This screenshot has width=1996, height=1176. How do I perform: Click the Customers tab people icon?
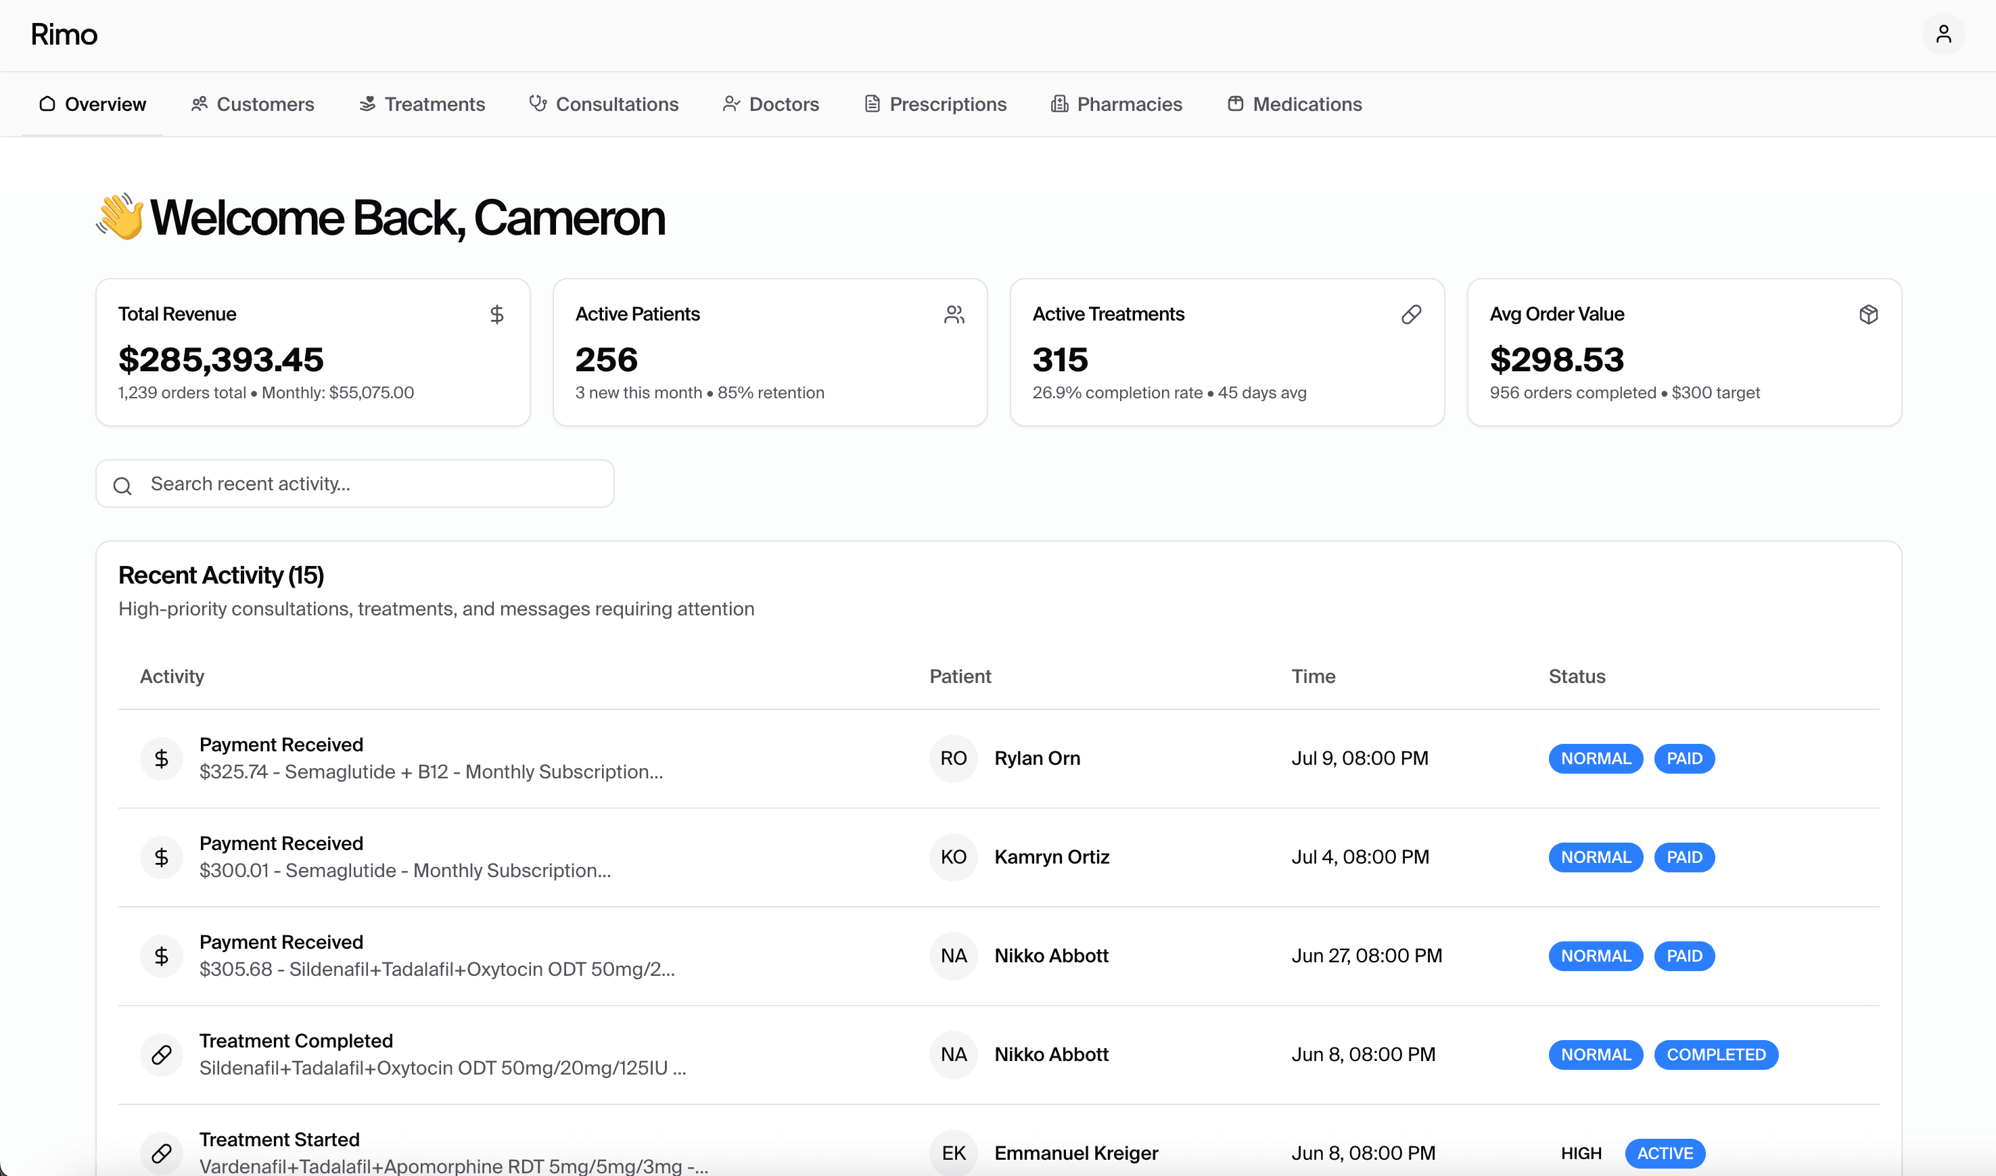200,104
